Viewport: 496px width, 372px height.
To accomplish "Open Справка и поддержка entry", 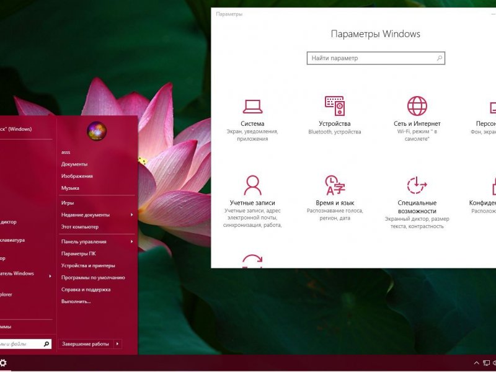I will pos(86,290).
